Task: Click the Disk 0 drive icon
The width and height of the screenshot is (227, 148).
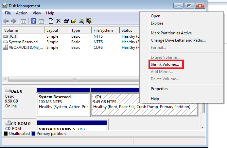Action: (8, 91)
